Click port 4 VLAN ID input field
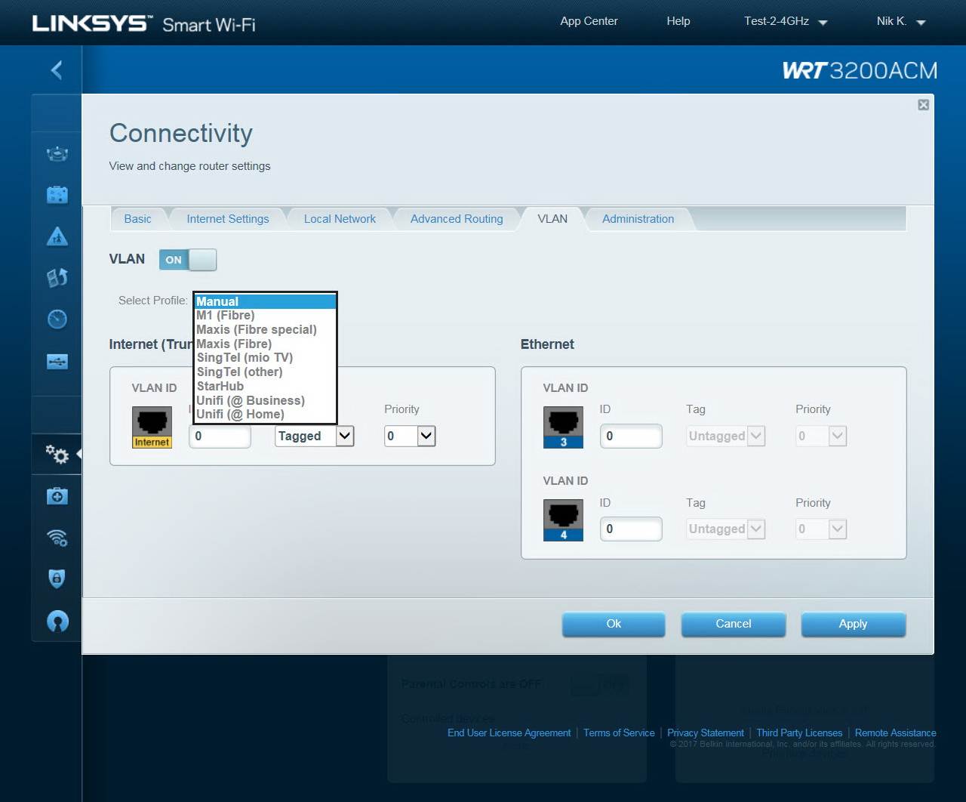 pyautogui.click(x=631, y=529)
